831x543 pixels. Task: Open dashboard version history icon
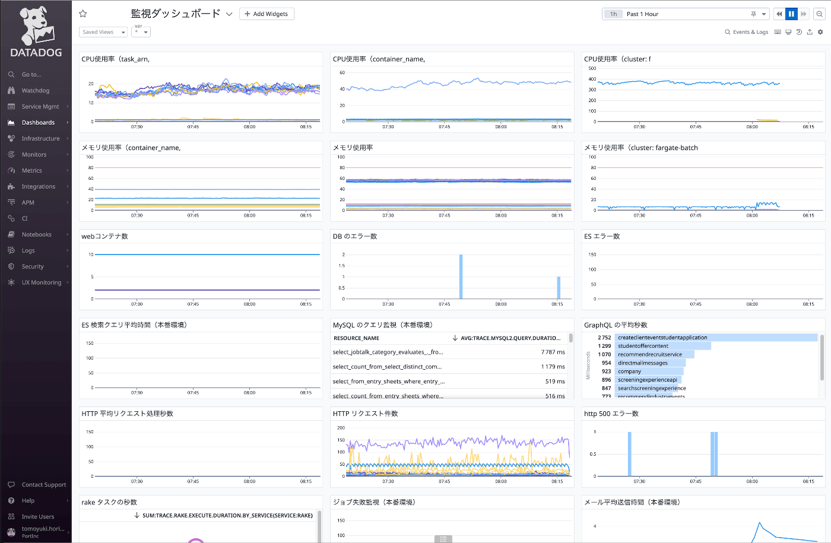[x=799, y=32]
